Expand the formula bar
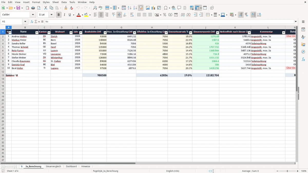The image size is (308, 173). point(296,22)
